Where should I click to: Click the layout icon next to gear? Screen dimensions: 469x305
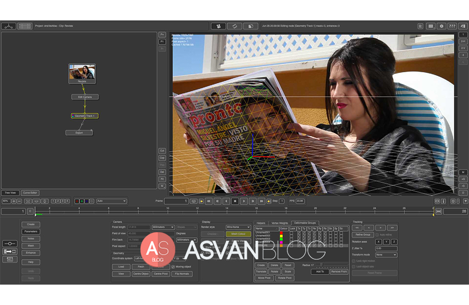coord(431,26)
